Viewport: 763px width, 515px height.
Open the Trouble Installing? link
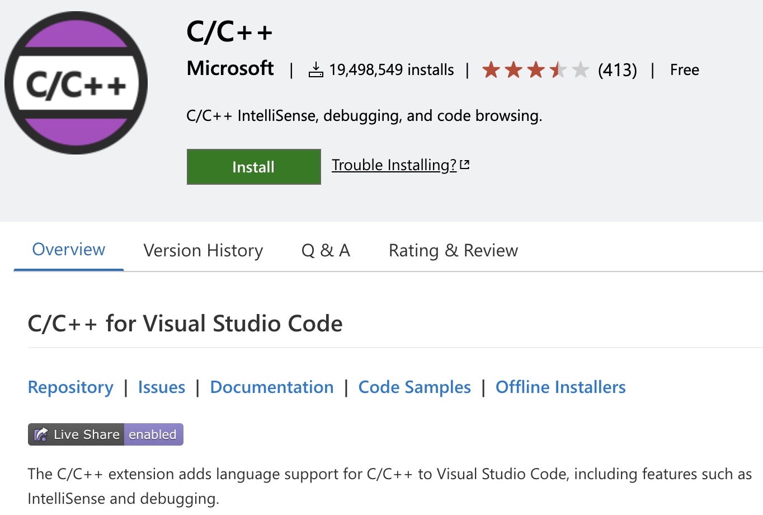pyautogui.click(x=394, y=165)
